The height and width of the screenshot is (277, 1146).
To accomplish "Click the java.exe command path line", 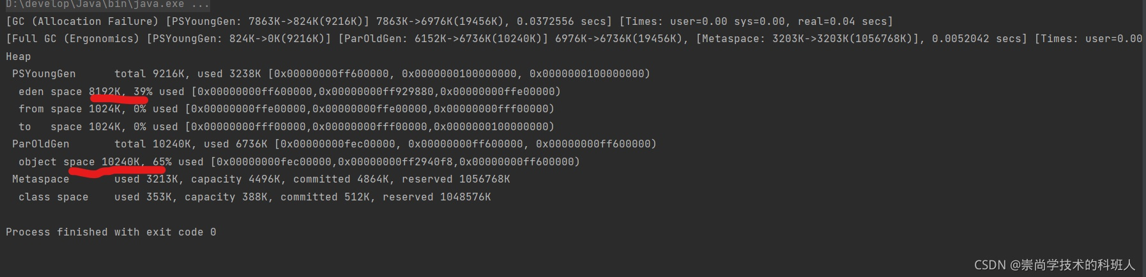I will pos(107,4).
